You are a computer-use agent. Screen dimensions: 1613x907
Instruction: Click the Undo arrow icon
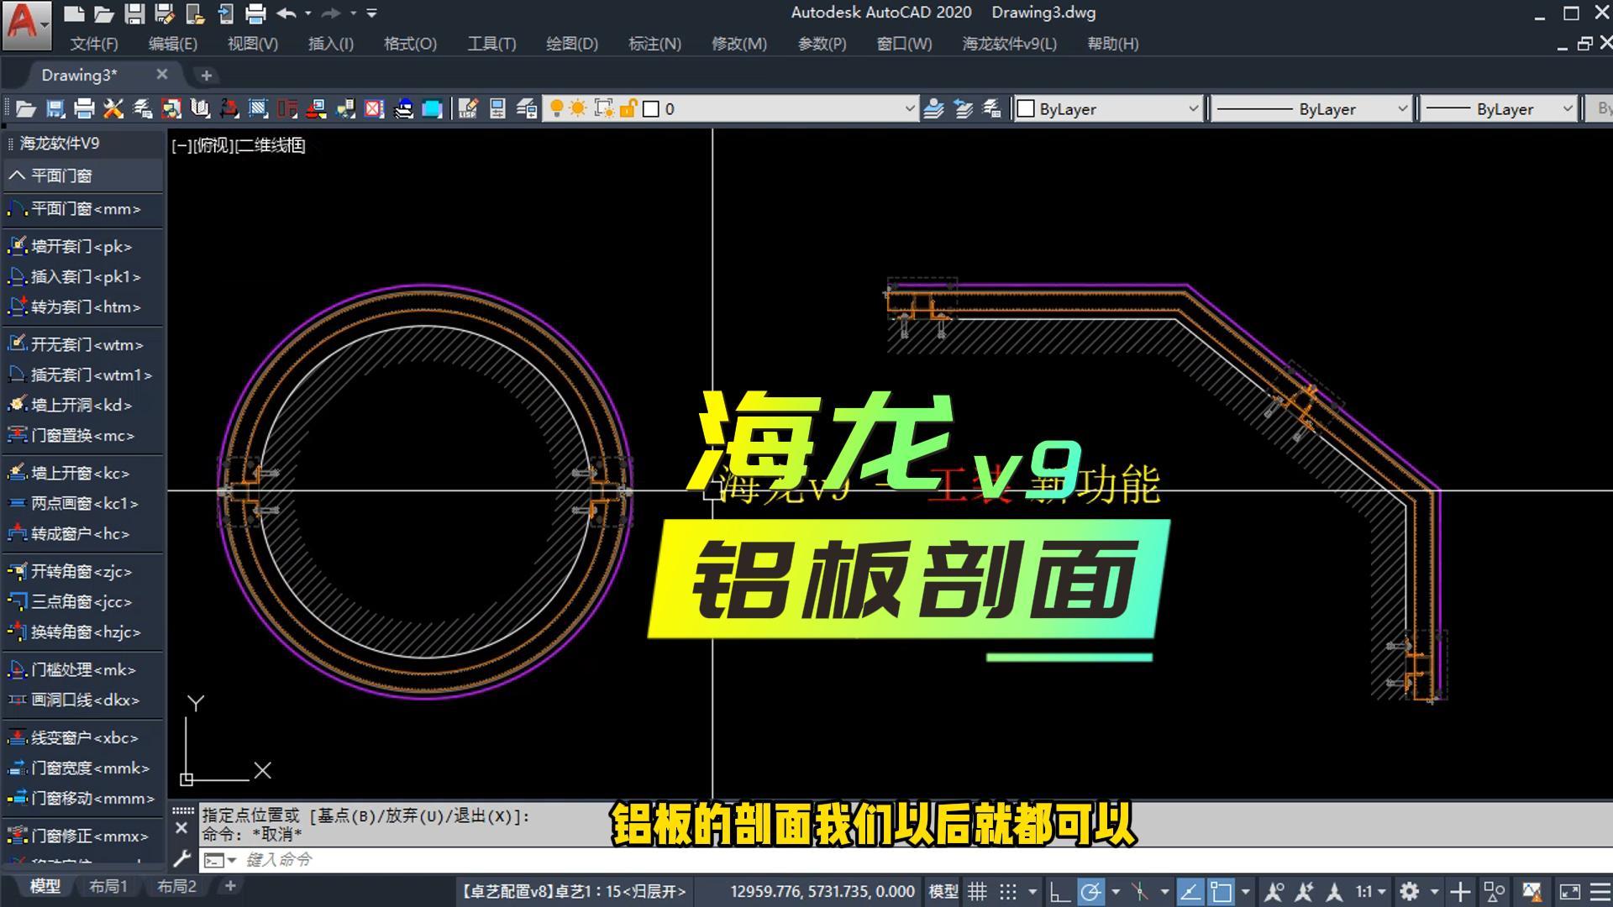(x=286, y=13)
